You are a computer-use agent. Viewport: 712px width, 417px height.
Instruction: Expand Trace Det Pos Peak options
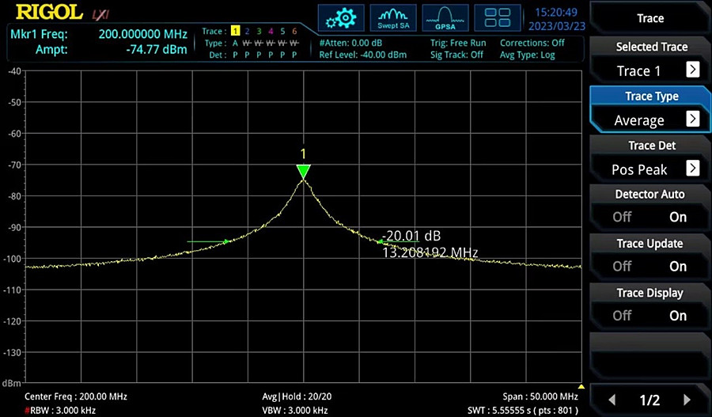pos(692,169)
